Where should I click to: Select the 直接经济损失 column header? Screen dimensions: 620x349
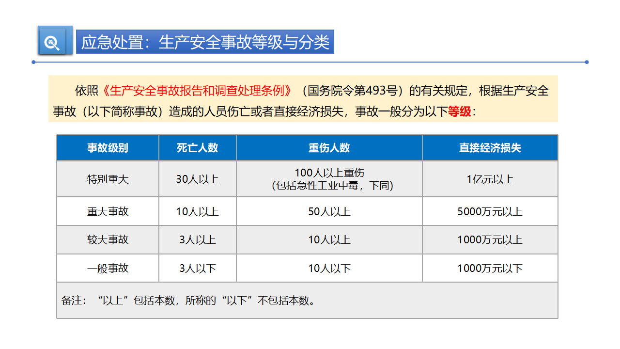pos(490,148)
